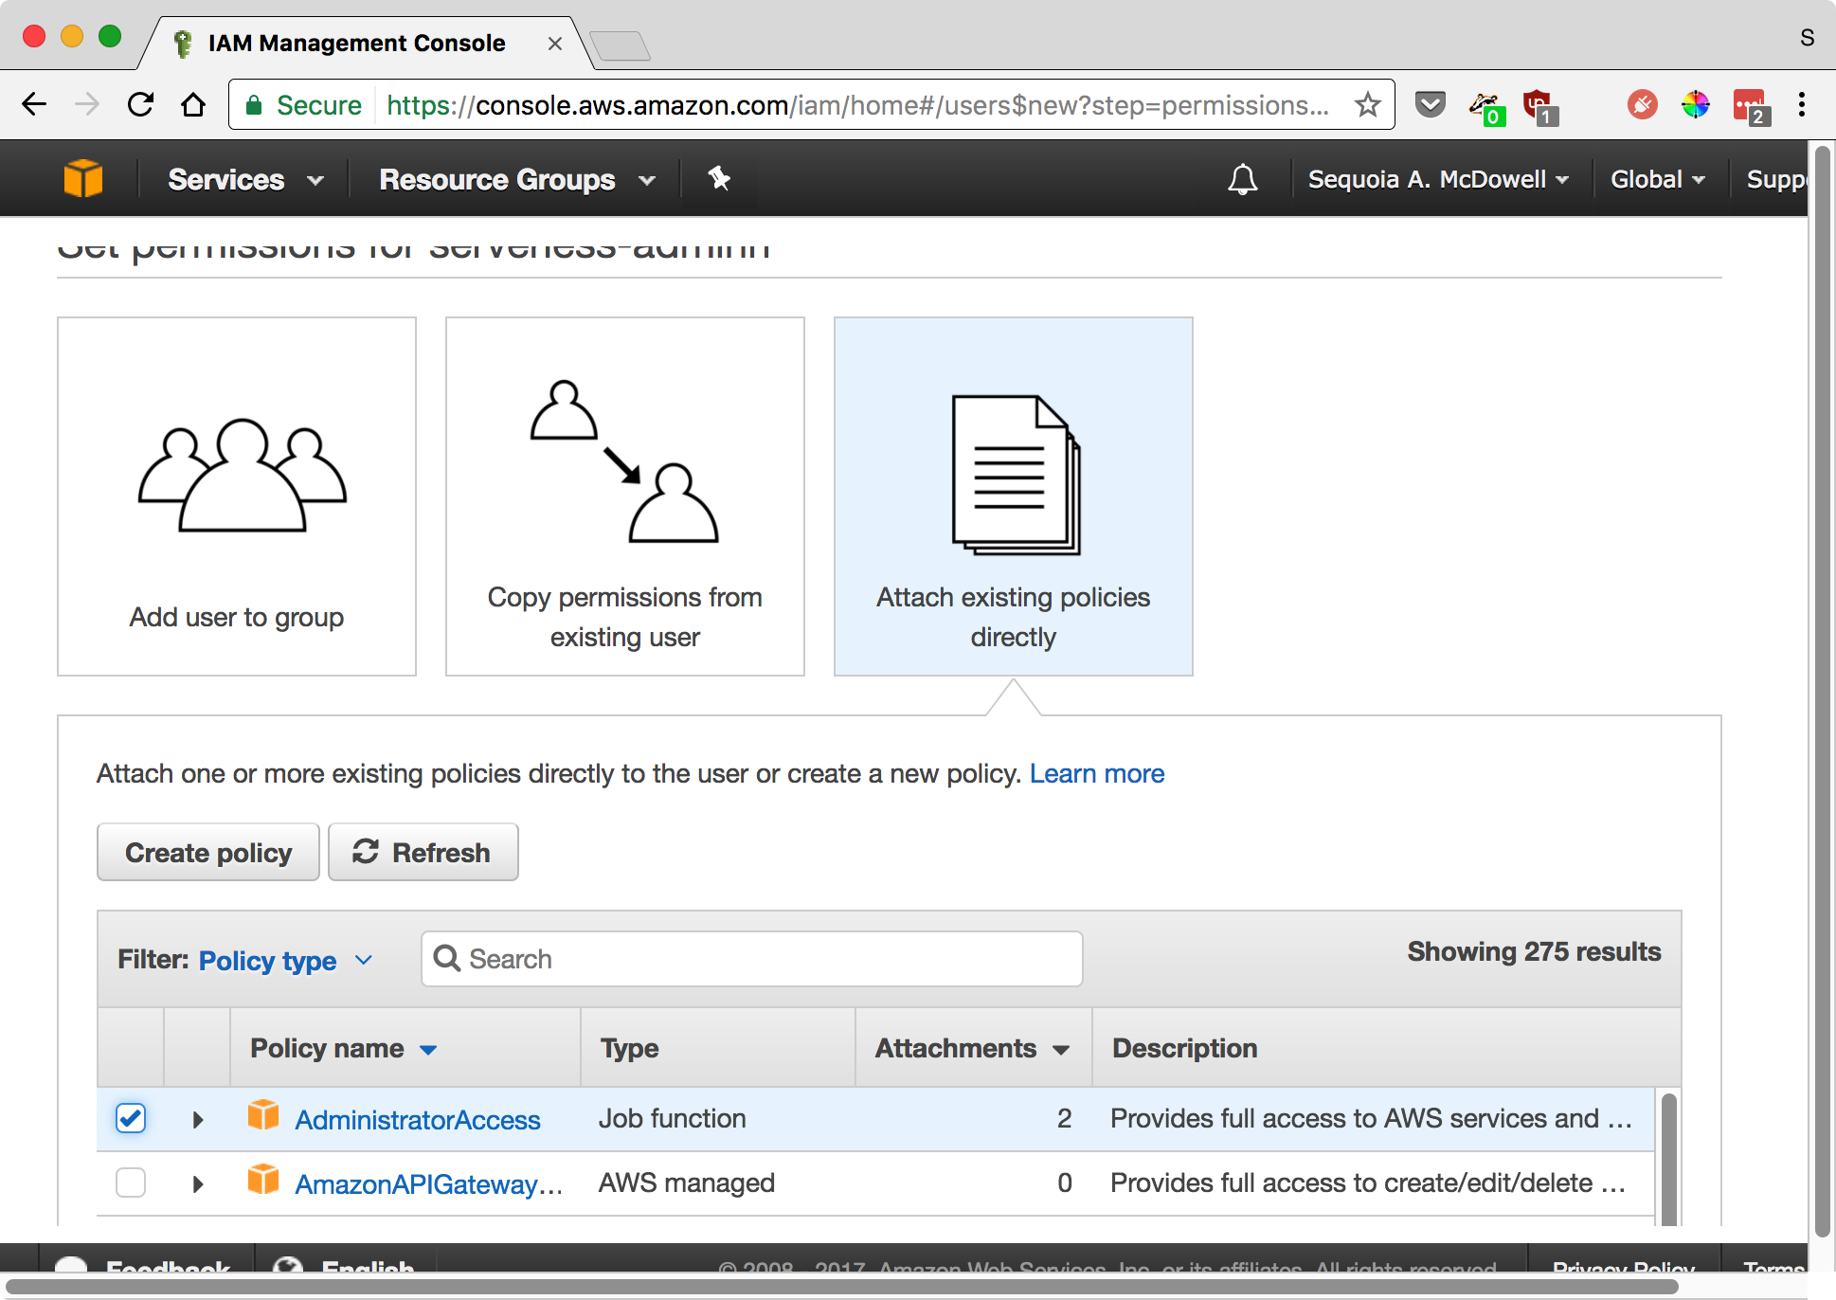Click the red extension icon with badge 2

(x=1750, y=106)
